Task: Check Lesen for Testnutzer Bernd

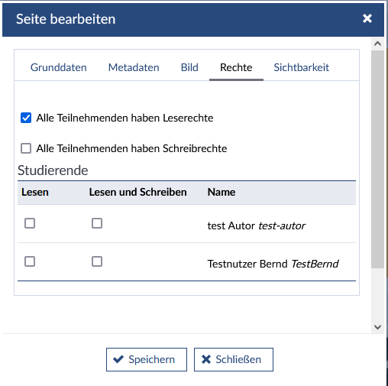Action: pyautogui.click(x=30, y=261)
